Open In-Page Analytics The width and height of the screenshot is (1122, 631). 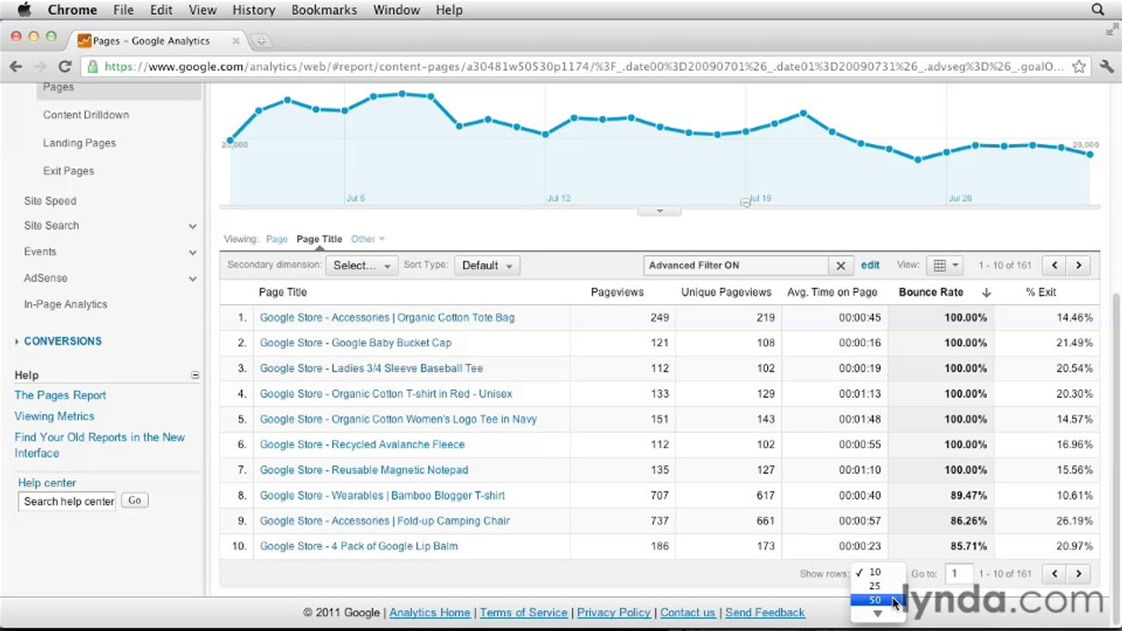tap(66, 304)
